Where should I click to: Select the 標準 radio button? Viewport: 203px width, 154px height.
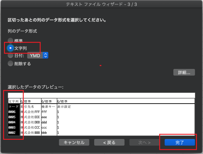[x=10, y=41]
